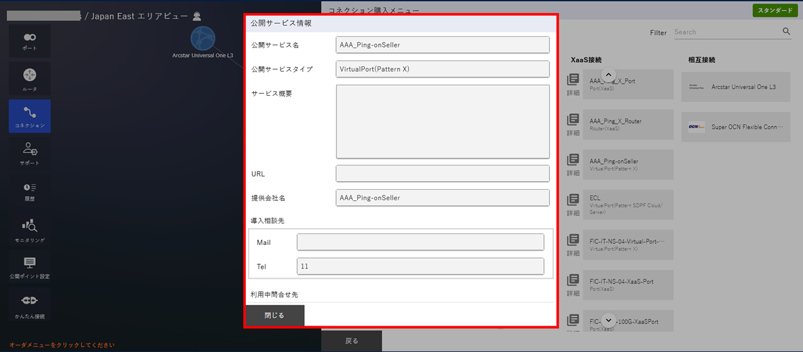This screenshot has width=803, height=352.
Task: Open the モニタリング sidebar menu
Action: point(29,230)
